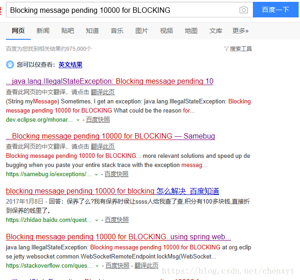
Task: Click 翻译此页 under the Samebug result
Action: [x=102, y=147]
